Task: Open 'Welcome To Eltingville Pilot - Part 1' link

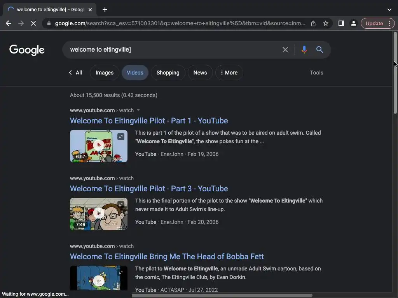Action: 149,121
